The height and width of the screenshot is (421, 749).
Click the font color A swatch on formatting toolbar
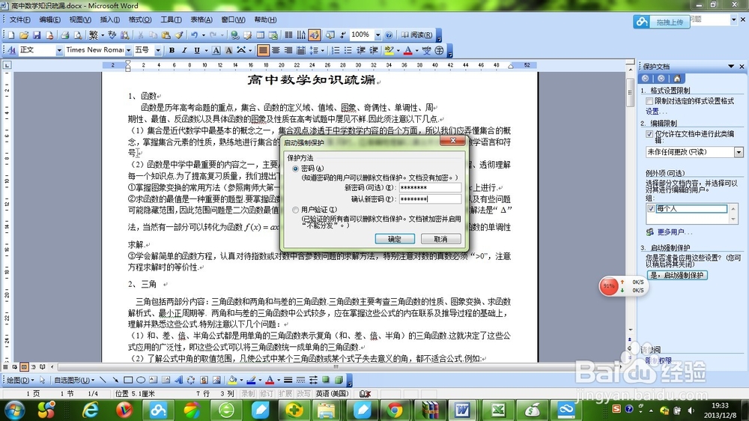tap(408, 50)
